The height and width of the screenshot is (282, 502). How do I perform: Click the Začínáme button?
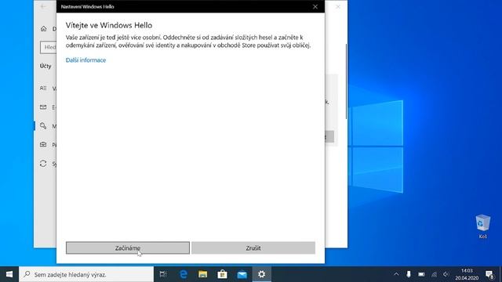click(x=128, y=248)
